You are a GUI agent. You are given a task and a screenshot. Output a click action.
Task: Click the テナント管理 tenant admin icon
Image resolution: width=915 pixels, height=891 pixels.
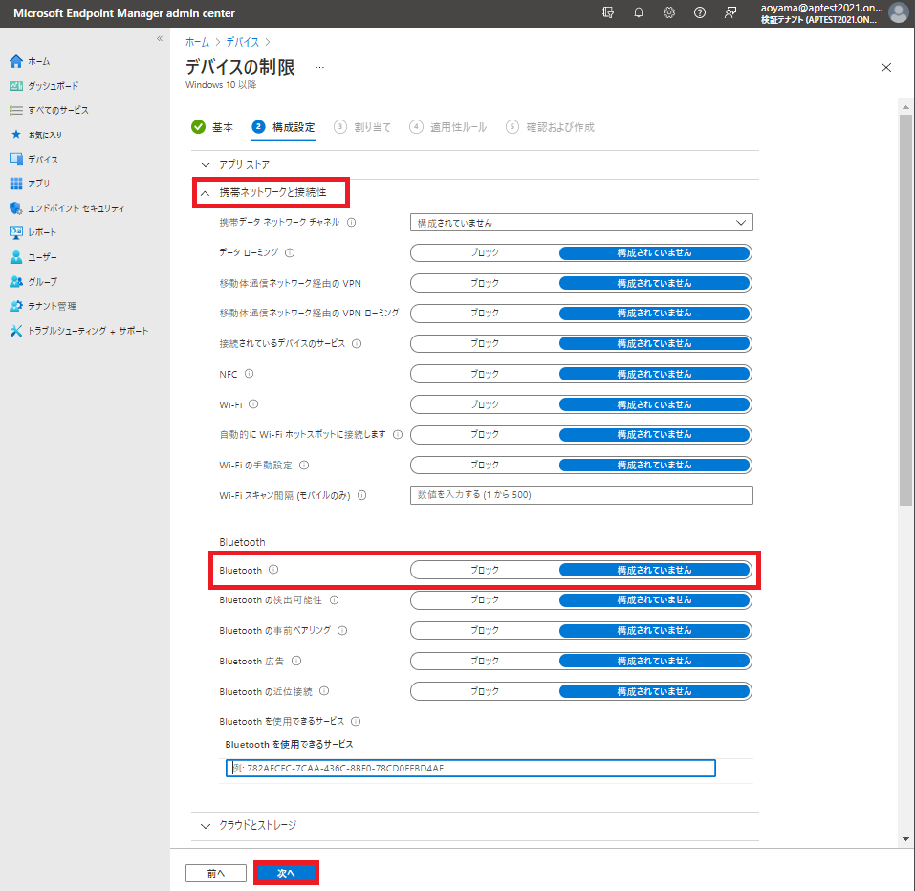pos(16,306)
